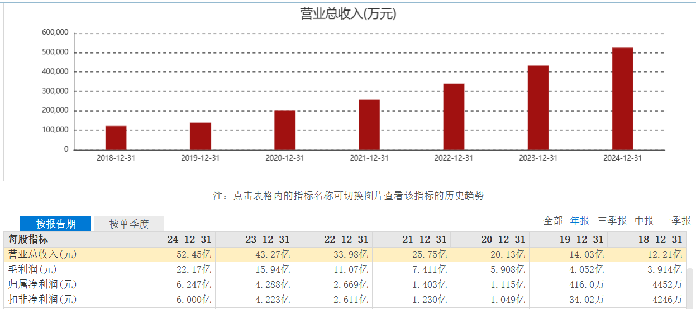Viewport: 696px width, 309px height.
Task: Select the 一季报 report filter
Action: coord(676,221)
